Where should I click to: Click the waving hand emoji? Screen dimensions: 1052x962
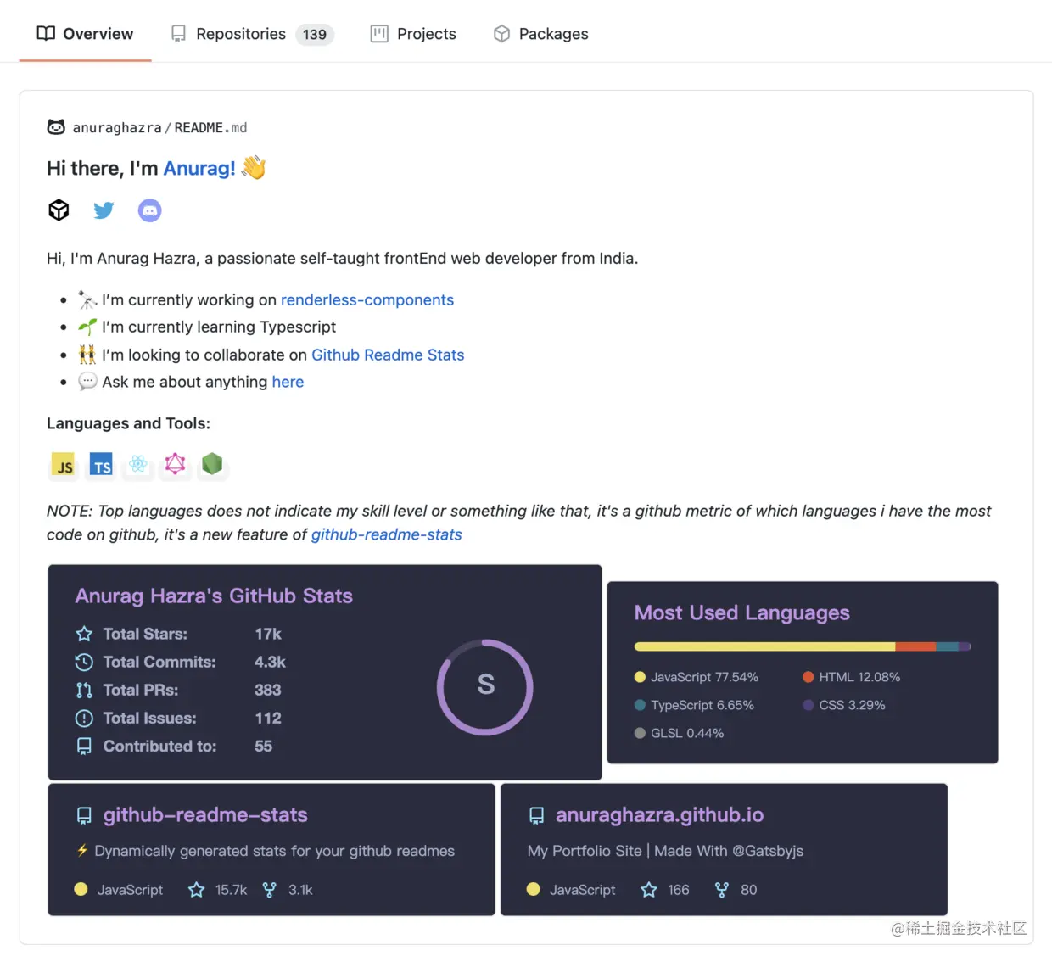(x=254, y=167)
